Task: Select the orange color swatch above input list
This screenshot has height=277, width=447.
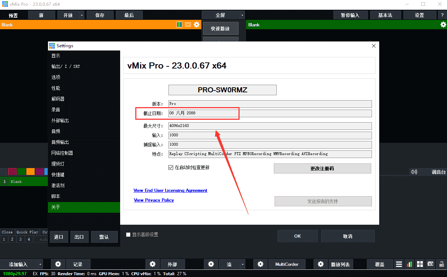Action: coord(30,172)
